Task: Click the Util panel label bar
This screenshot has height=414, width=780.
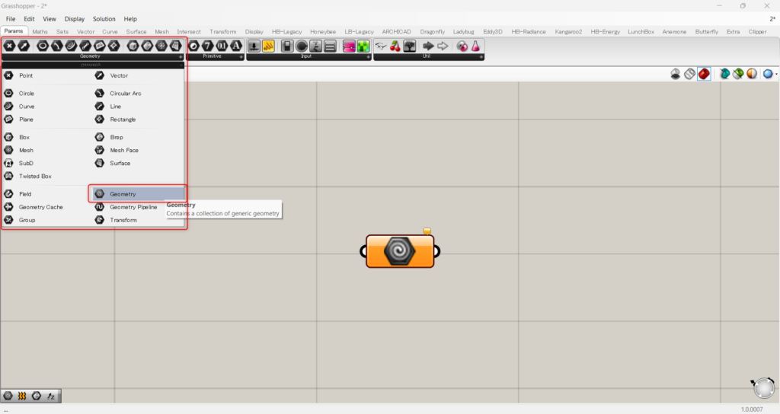Action: coord(427,57)
